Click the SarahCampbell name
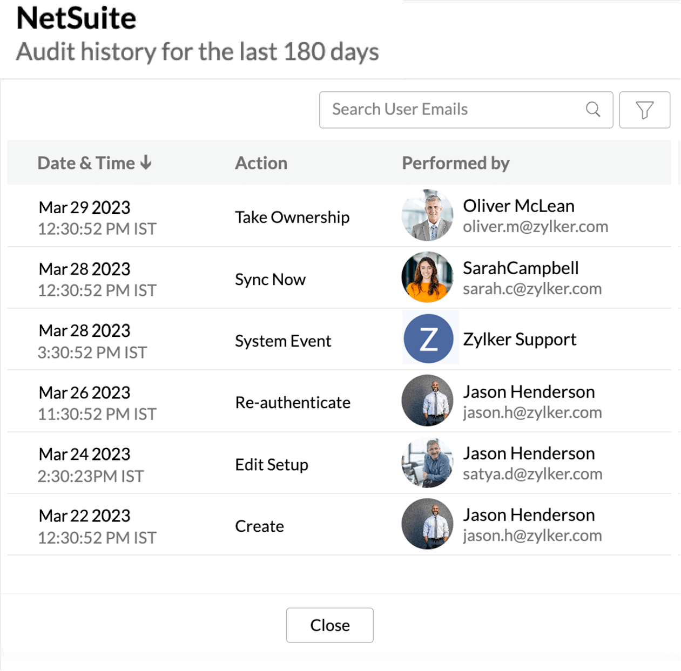Image resolution: width=681 pixels, height=671 pixels. 521,268
